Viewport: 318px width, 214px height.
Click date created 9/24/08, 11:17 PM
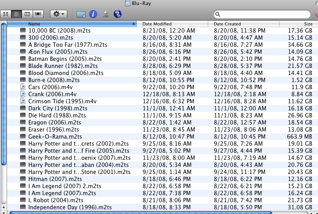(240, 172)
